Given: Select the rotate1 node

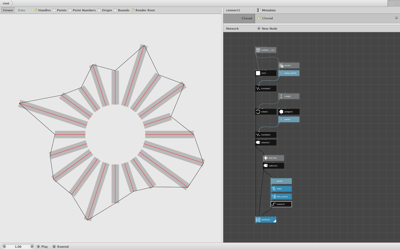Looking at the screenshot, I should [x=266, y=112].
